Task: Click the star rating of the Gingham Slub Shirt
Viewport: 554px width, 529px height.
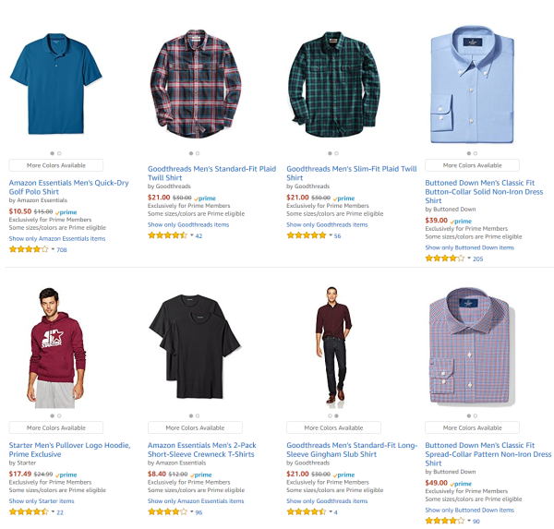Action: [x=307, y=511]
